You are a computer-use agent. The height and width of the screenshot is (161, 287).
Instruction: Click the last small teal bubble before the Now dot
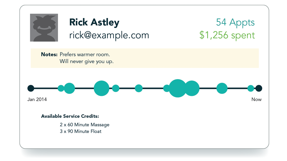click(251, 88)
